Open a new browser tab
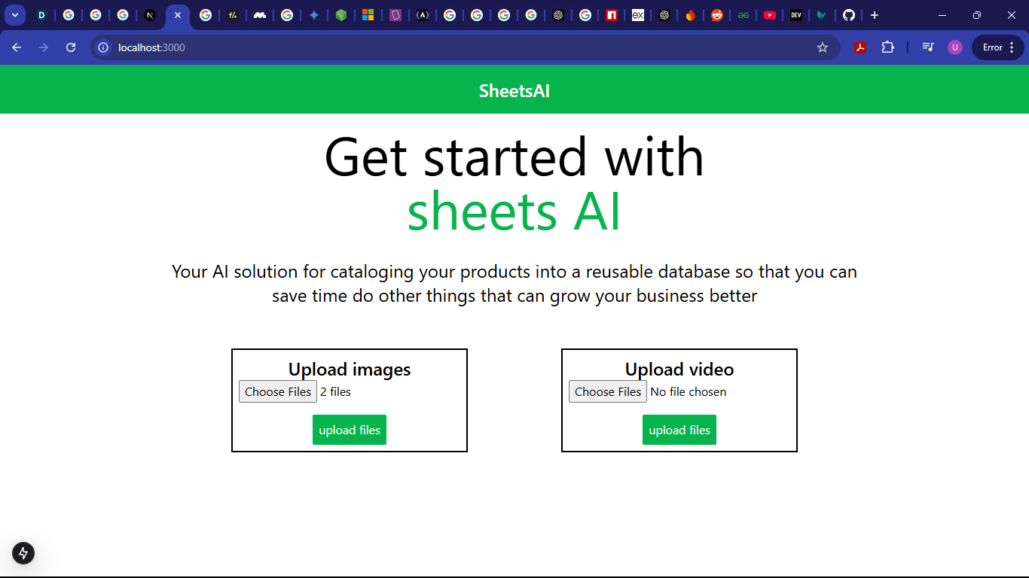The image size is (1029, 578). (x=875, y=15)
